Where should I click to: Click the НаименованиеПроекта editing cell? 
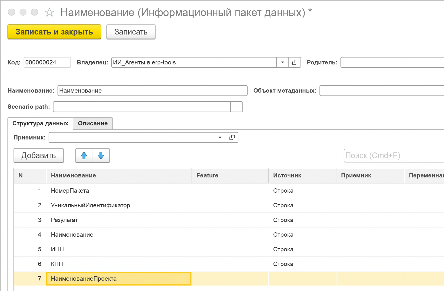click(119, 279)
